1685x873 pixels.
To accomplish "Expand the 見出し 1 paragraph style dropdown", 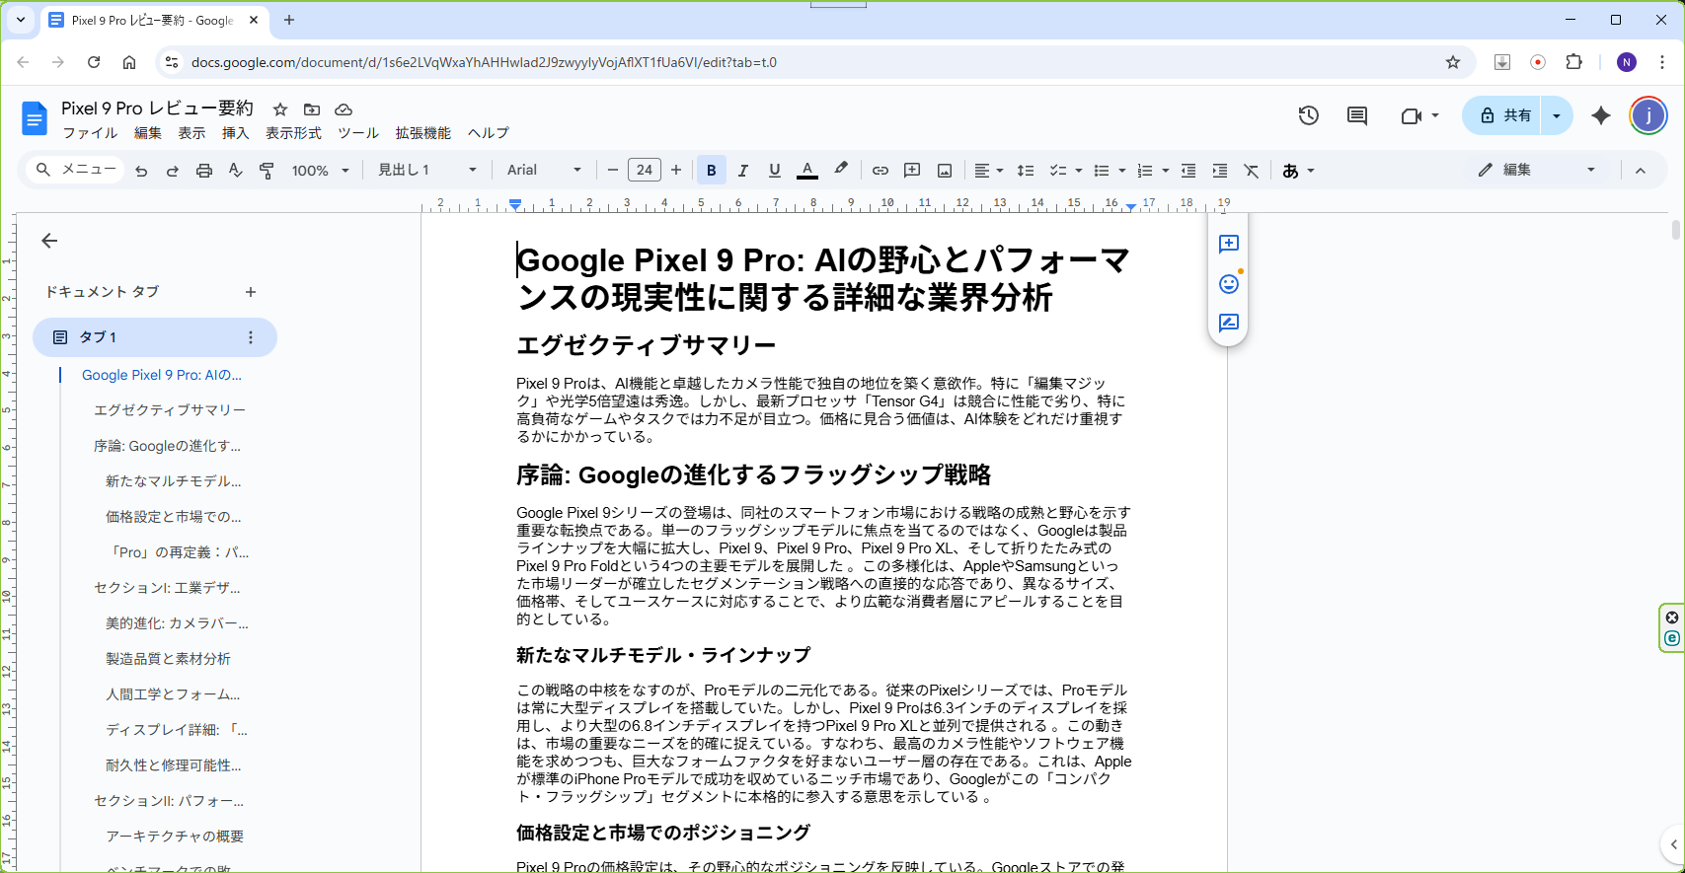I will [x=426, y=171].
